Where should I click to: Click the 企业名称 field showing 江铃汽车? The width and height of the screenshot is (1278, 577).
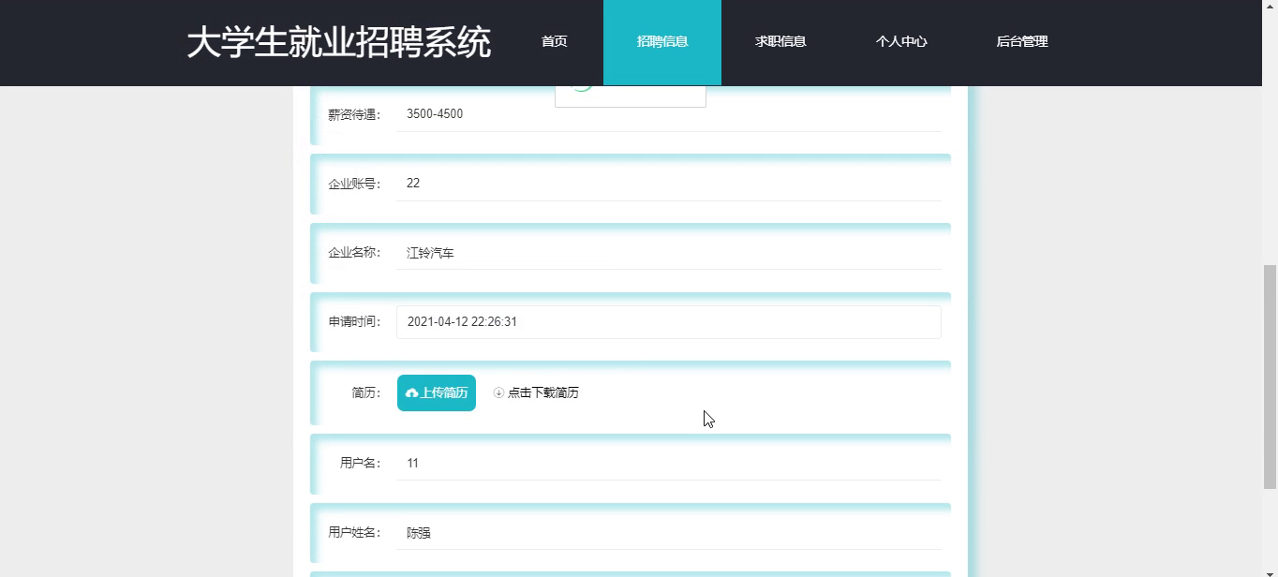coord(669,253)
